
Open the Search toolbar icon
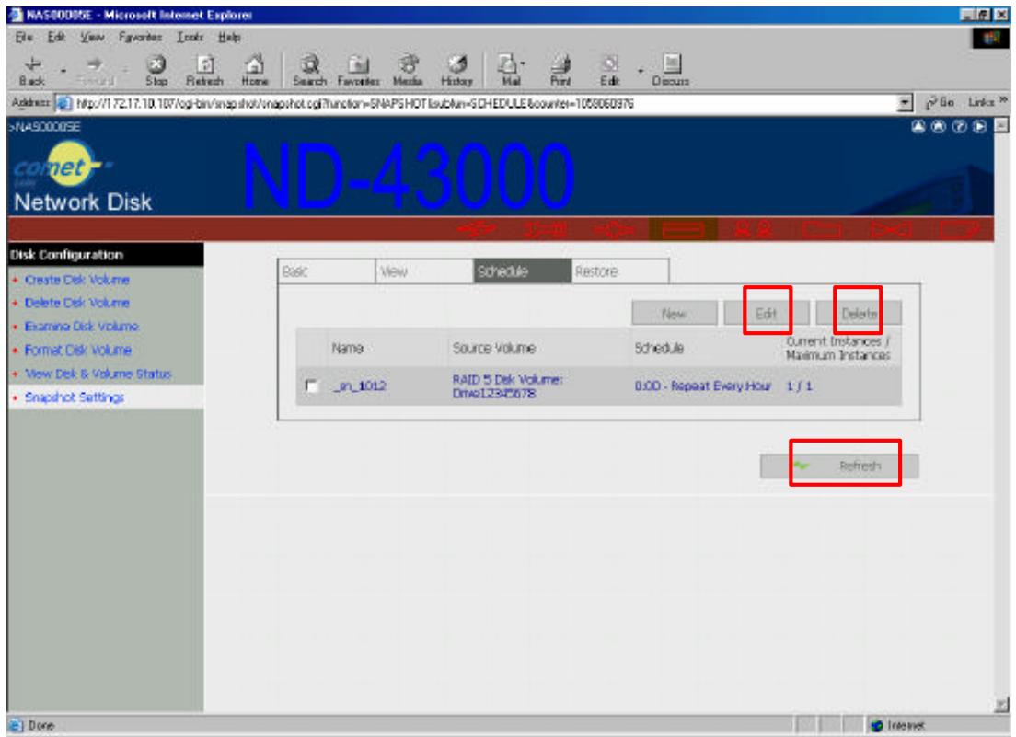pos(310,71)
